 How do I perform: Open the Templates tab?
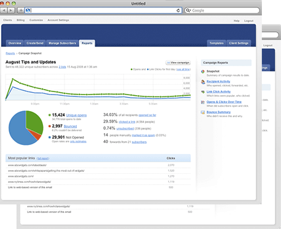(216, 43)
